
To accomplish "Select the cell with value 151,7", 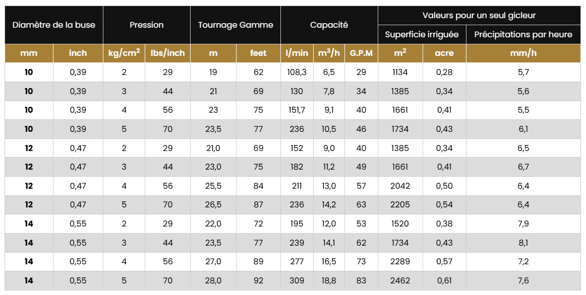I will (297, 110).
